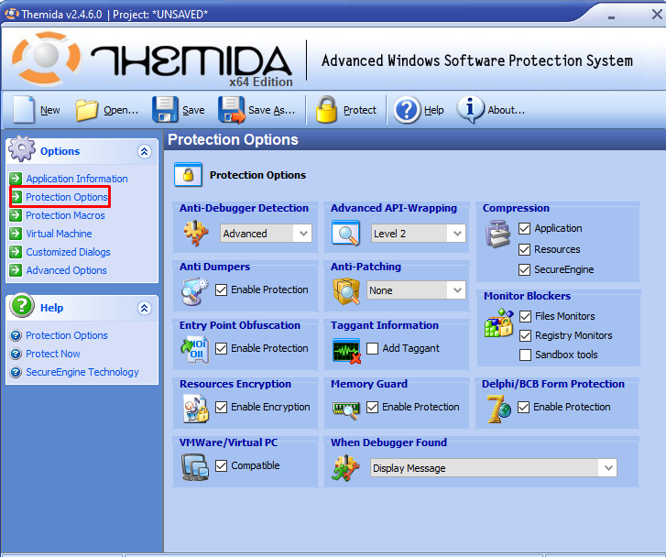Click the Protection Options header lock icon
The width and height of the screenshot is (666, 557).
[x=188, y=175]
